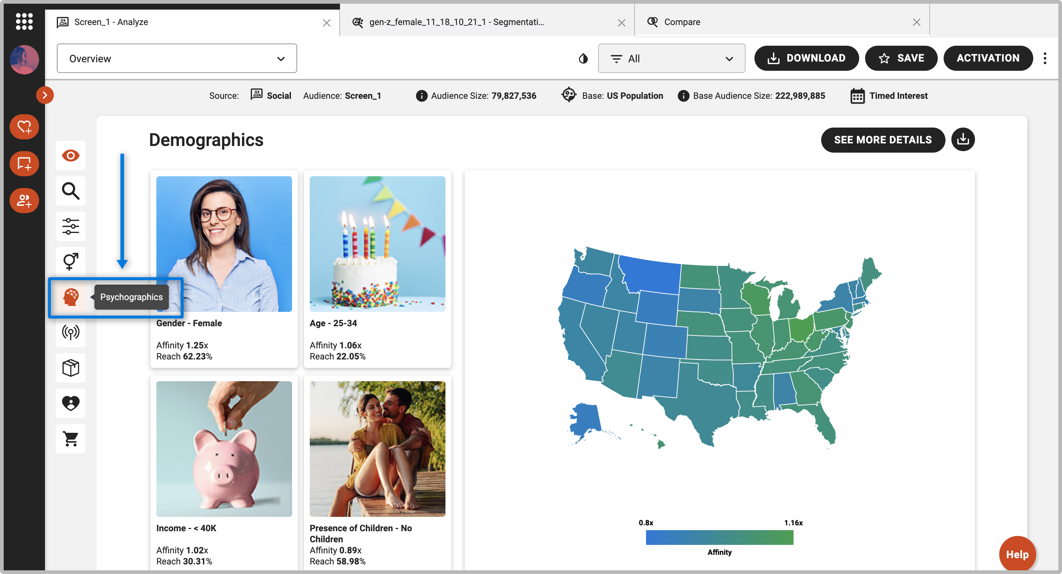This screenshot has width=1062, height=574.
Task: Expand the sidebar with orange chevron
Action: tap(45, 95)
